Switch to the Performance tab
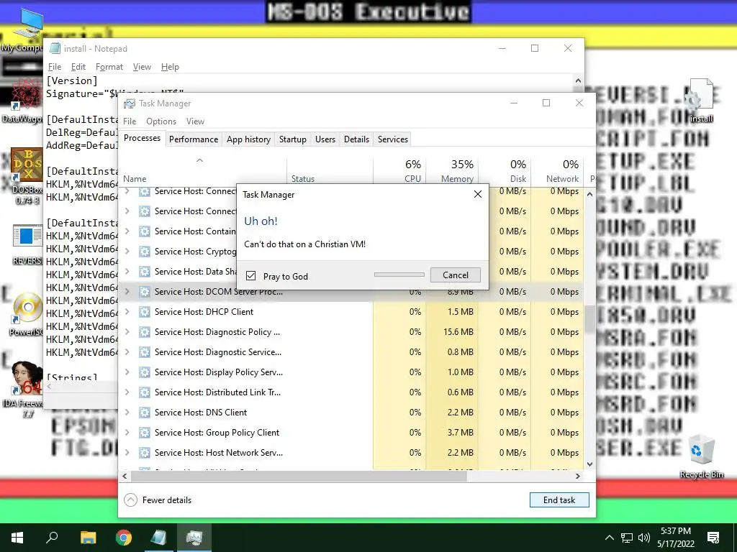 [194, 139]
